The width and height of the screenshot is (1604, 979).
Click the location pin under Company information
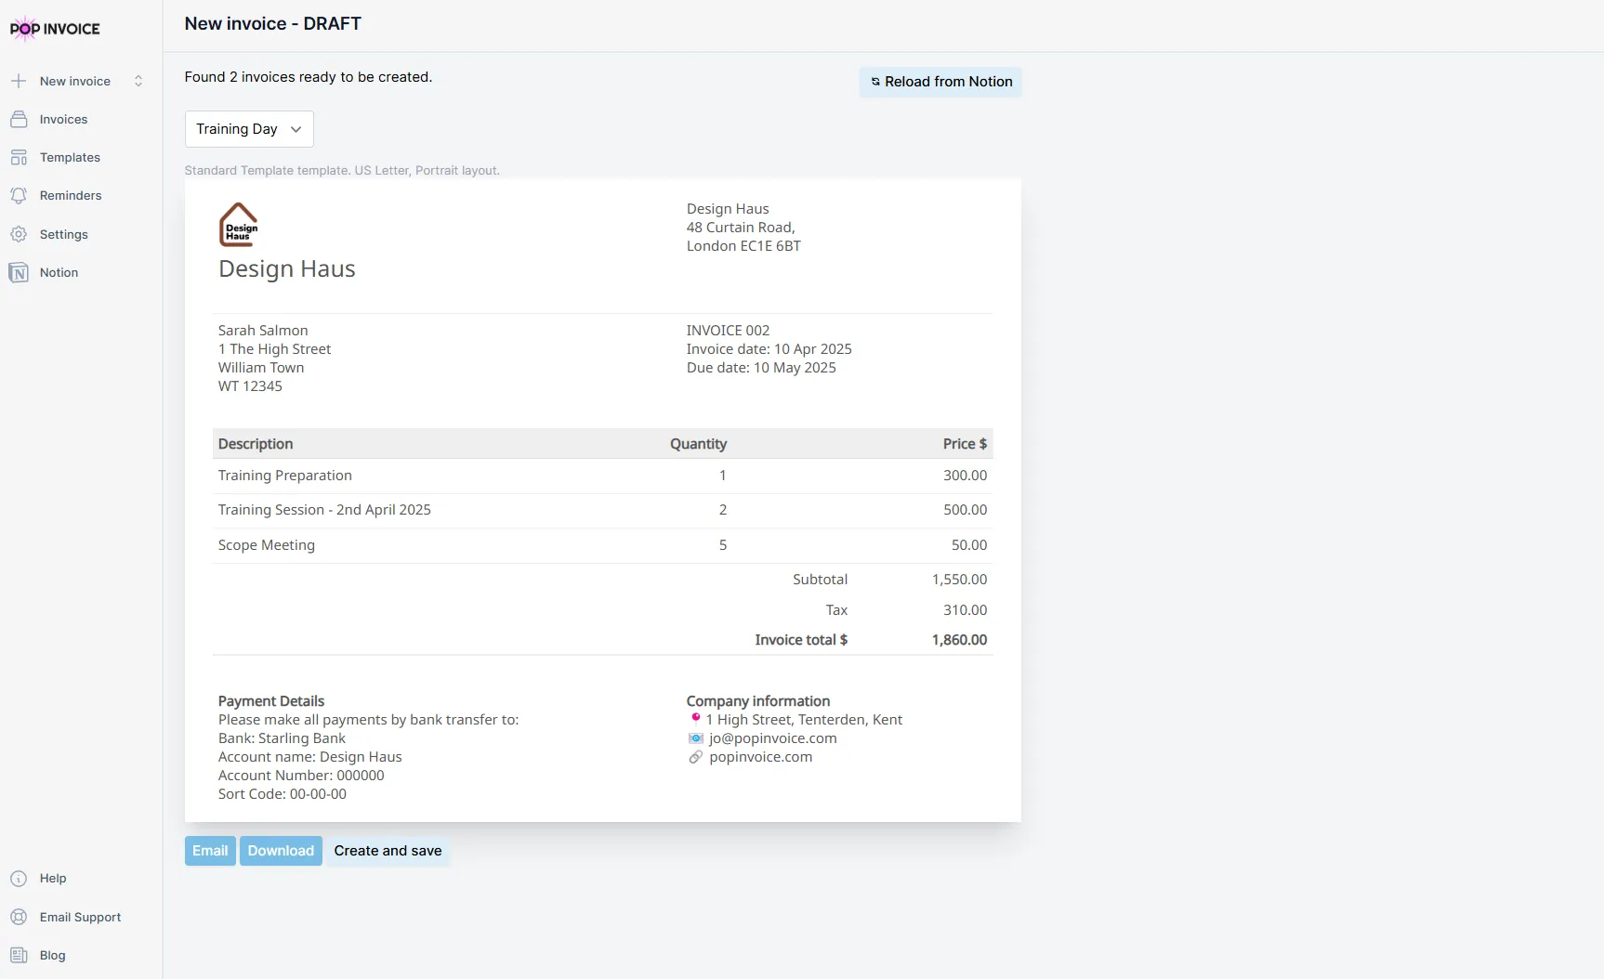(696, 718)
